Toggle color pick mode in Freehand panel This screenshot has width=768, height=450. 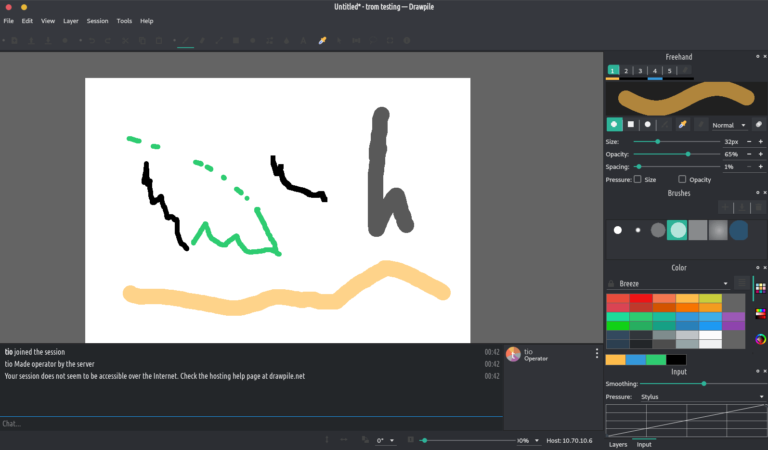682,125
